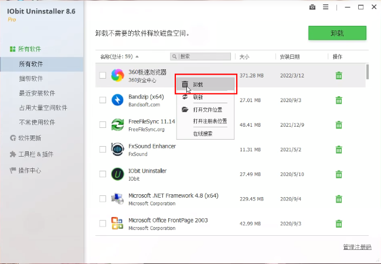Open the 操作中心 sidebar section
Screen dimensions: 381x264
click(x=25, y=170)
